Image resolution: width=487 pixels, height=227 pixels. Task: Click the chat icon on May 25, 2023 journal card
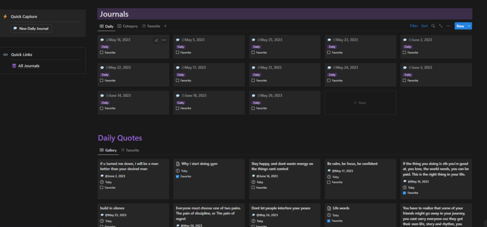253,40
